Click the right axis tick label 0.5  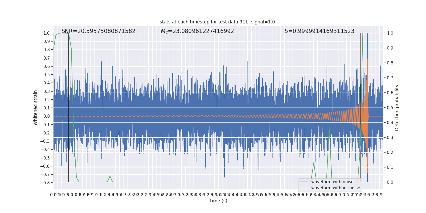click(x=390, y=108)
